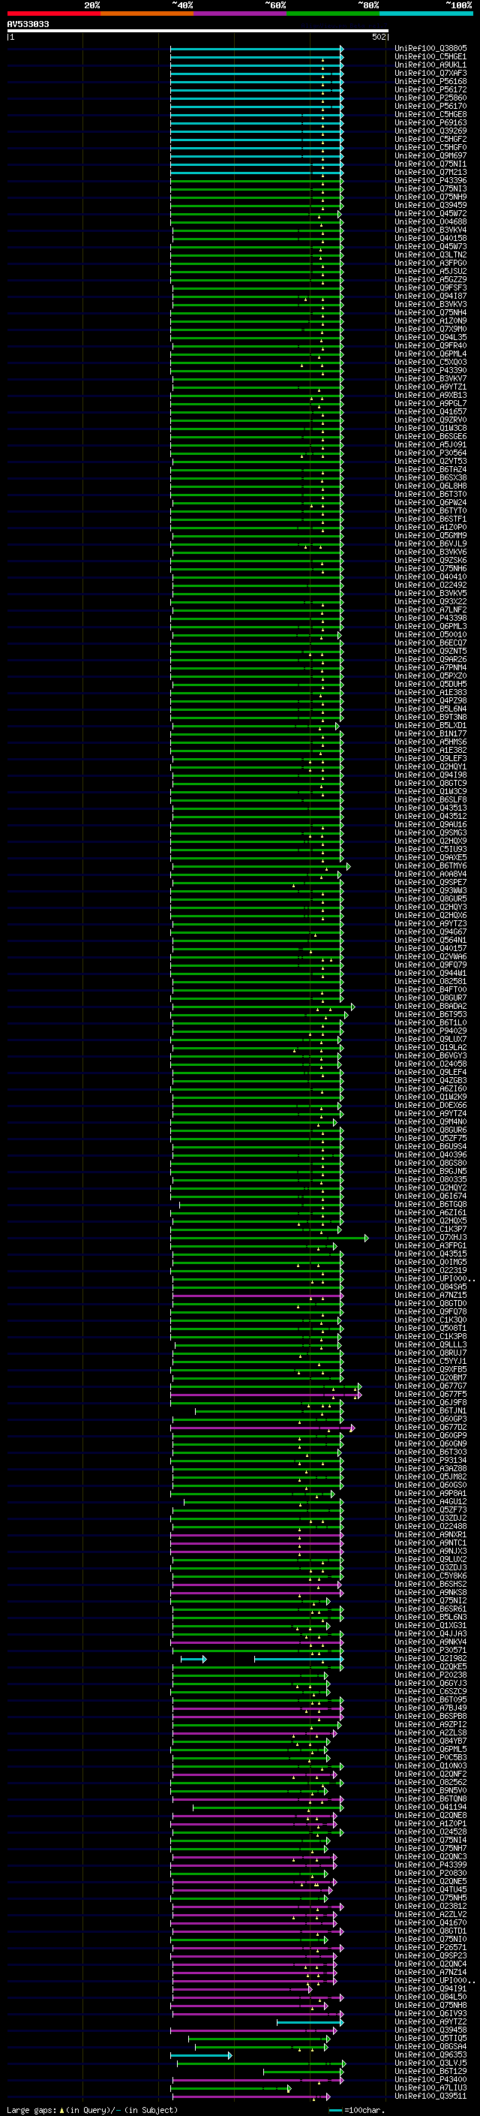Select the UniRef100_Q677F5 label
Screen dimensions: 480x2116
pos(430,1394)
